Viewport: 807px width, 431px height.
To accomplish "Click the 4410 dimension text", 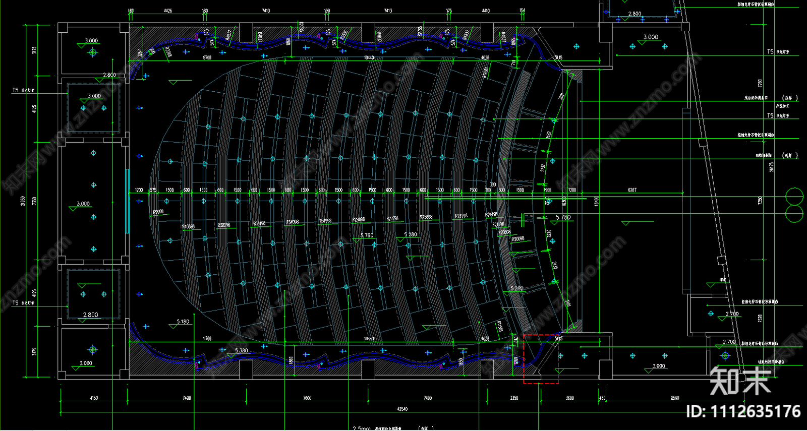I will (485, 11).
